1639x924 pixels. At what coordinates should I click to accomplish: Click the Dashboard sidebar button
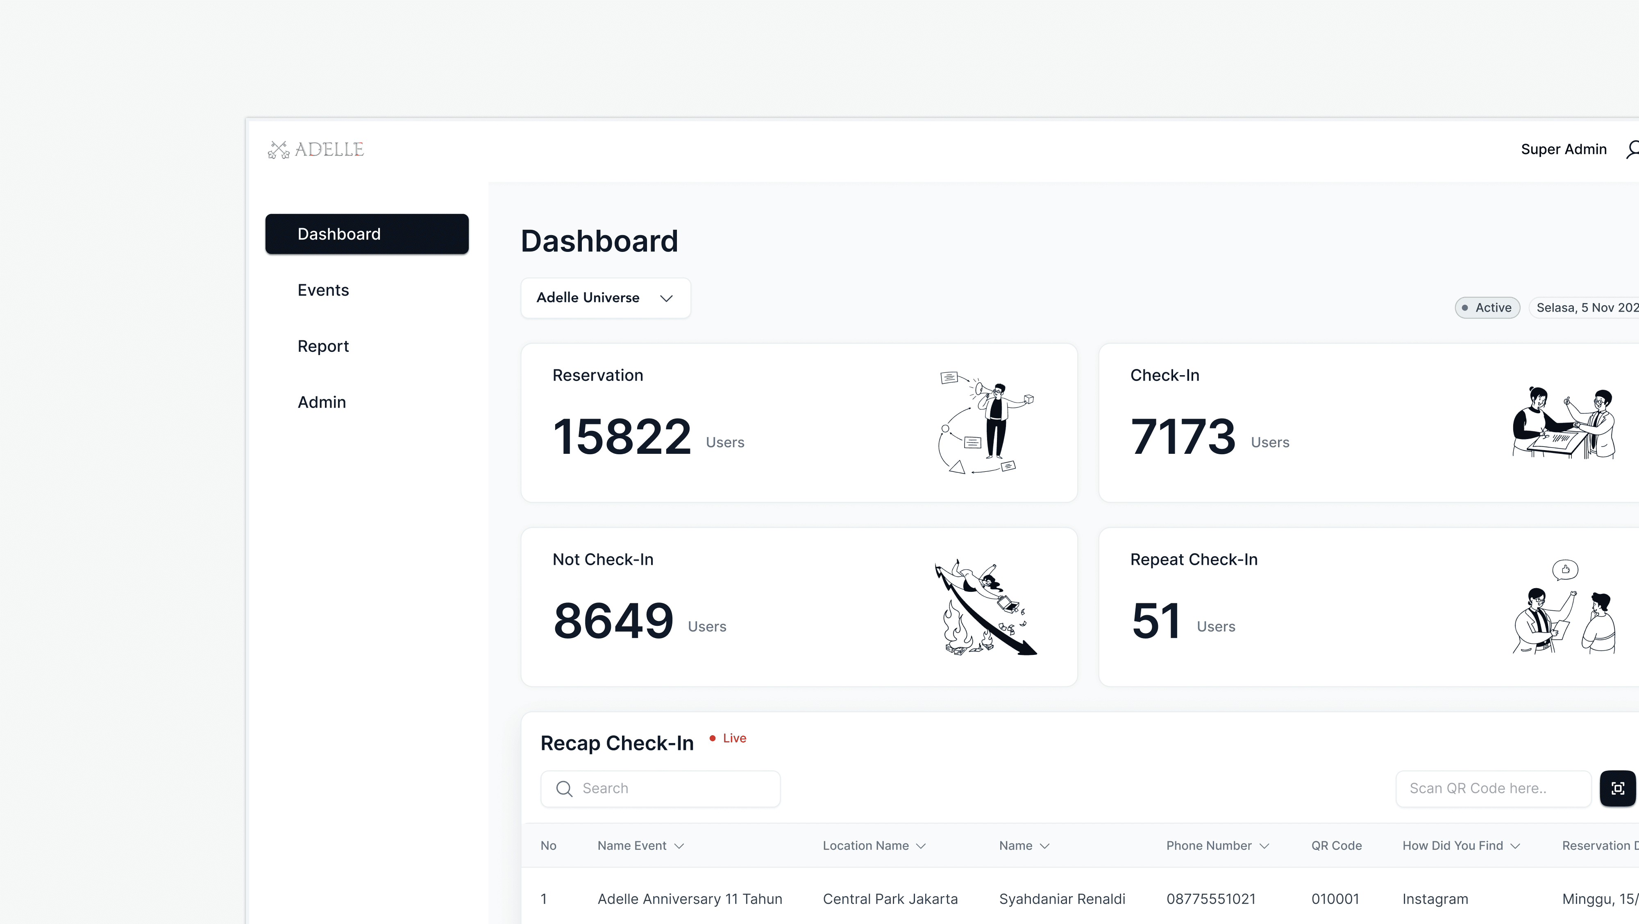pyautogui.click(x=367, y=233)
